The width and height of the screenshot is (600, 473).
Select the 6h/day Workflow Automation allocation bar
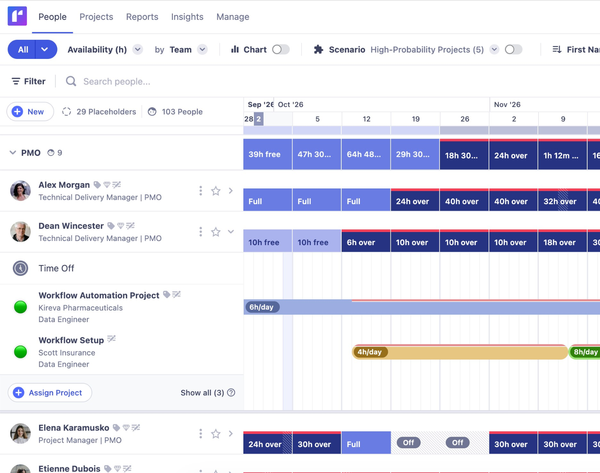click(421, 307)
